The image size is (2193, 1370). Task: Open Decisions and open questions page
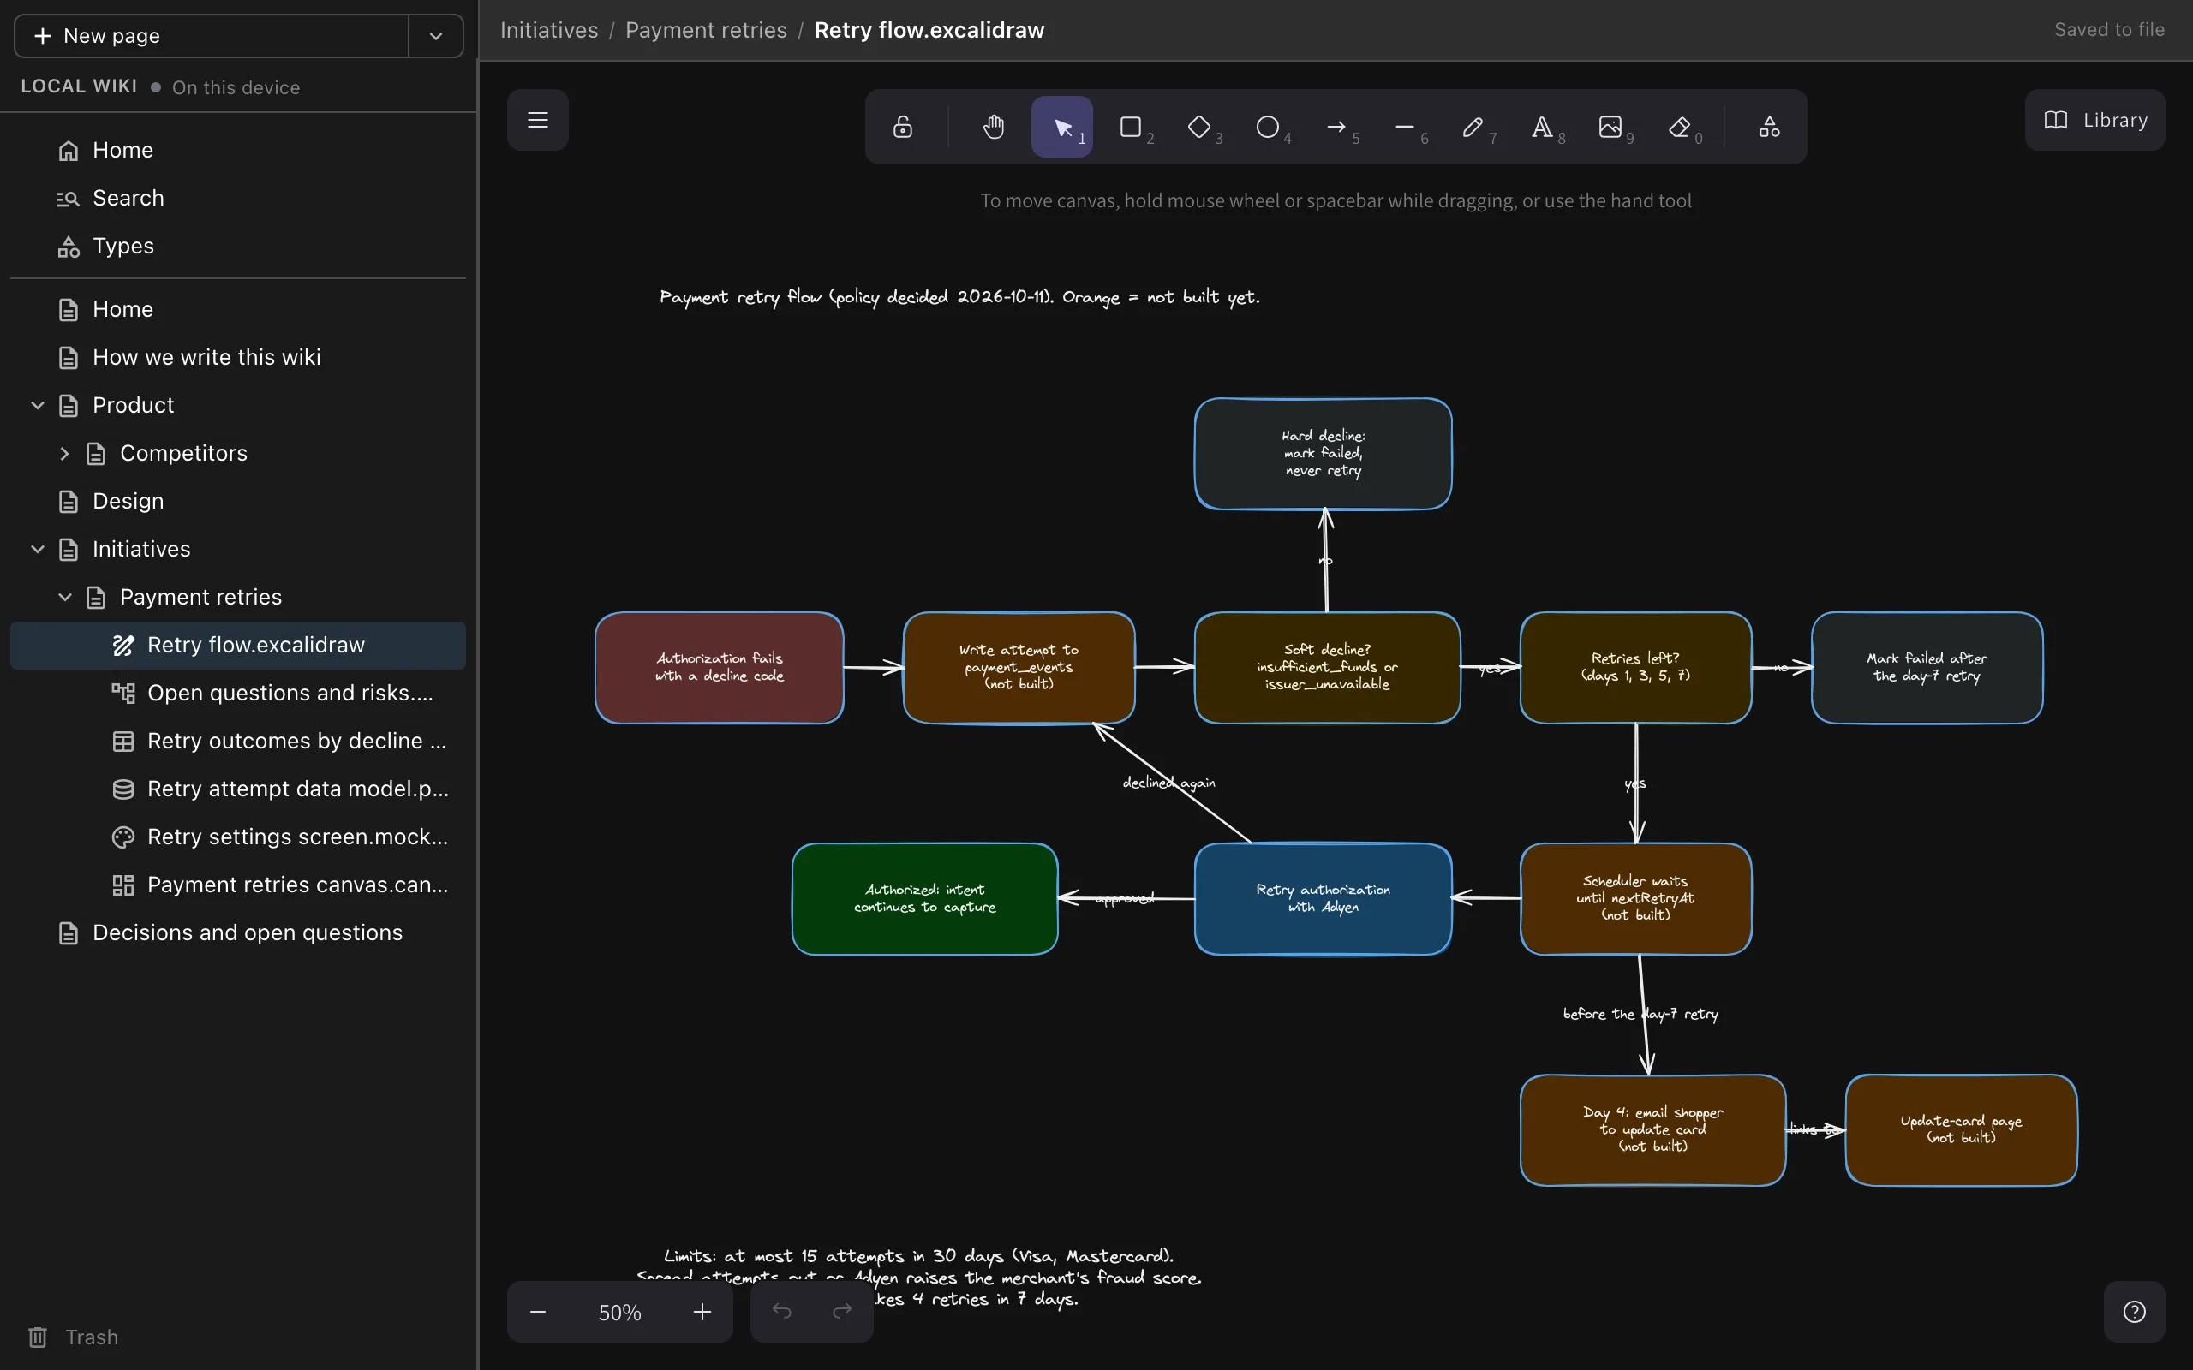[x=238, y=933]
